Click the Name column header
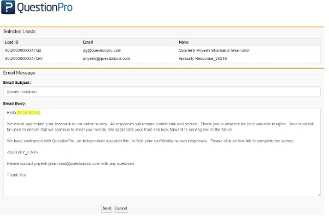Viewport: 329px width, 220px height. point(183,42)
